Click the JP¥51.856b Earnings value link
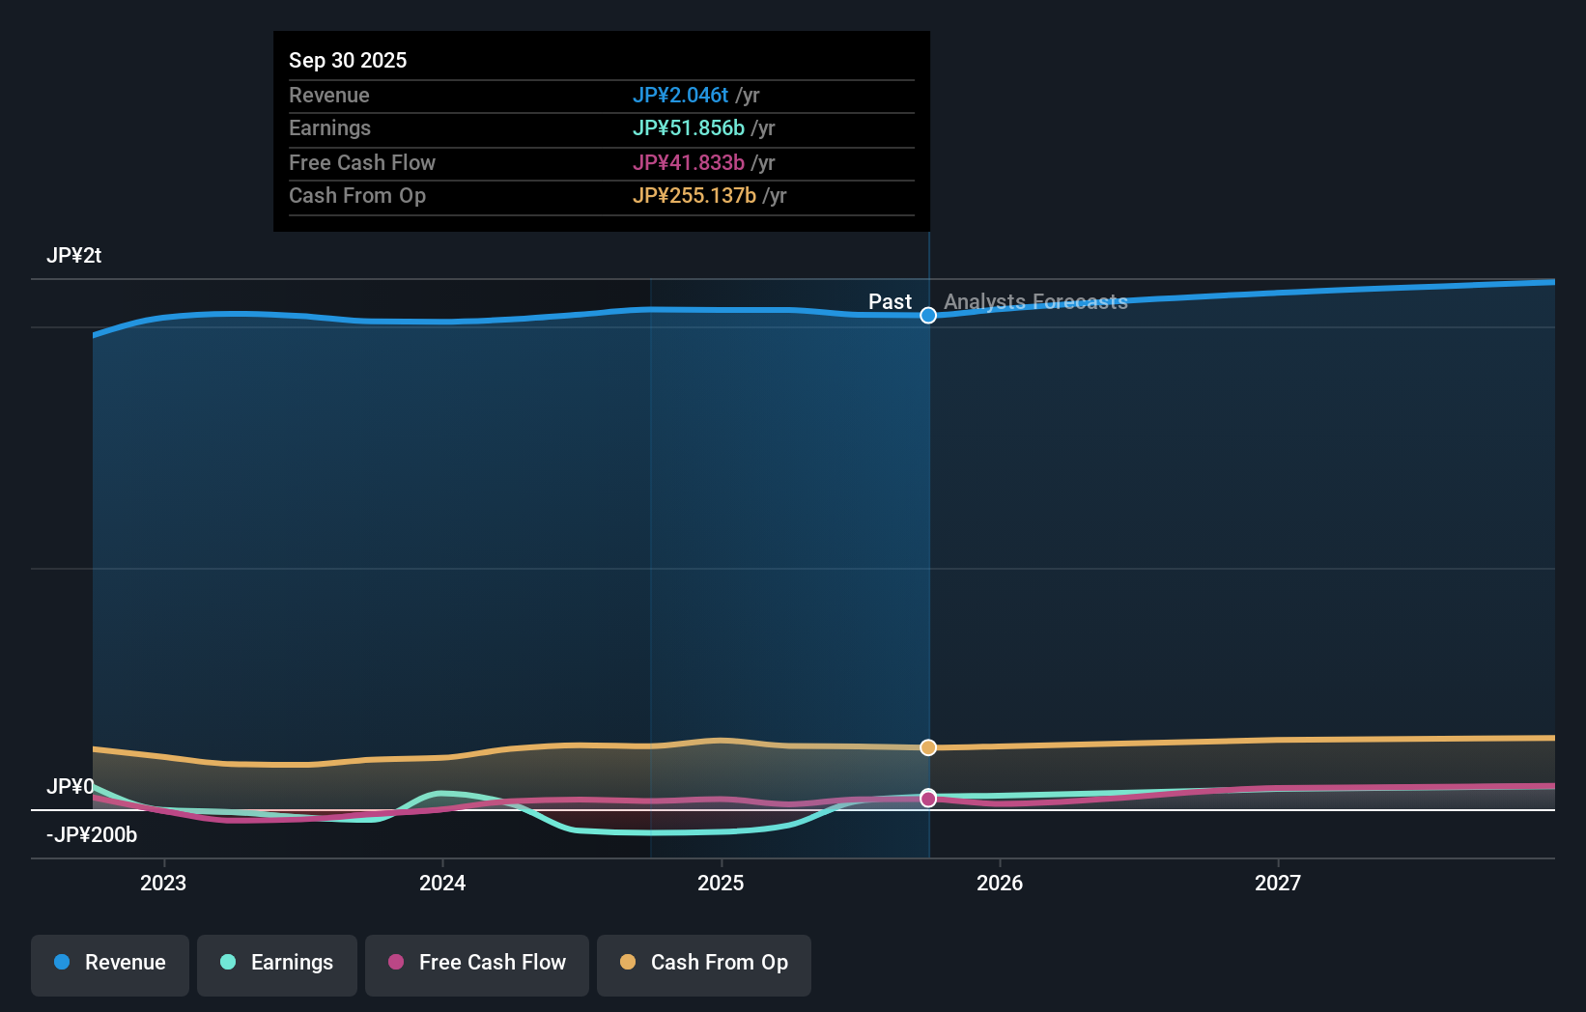This screenshot has width=1586, height=1012. coord(690,127)
